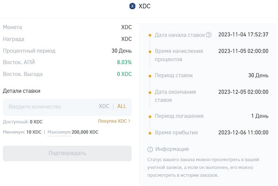Click the help icon beside Дата начала ставок
Image resolution: width=278 pixels, height=186 pixels.
[208, 35]
